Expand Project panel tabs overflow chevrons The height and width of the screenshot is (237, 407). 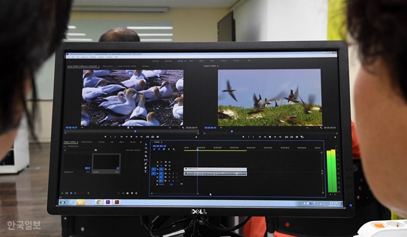coord(141,142)
